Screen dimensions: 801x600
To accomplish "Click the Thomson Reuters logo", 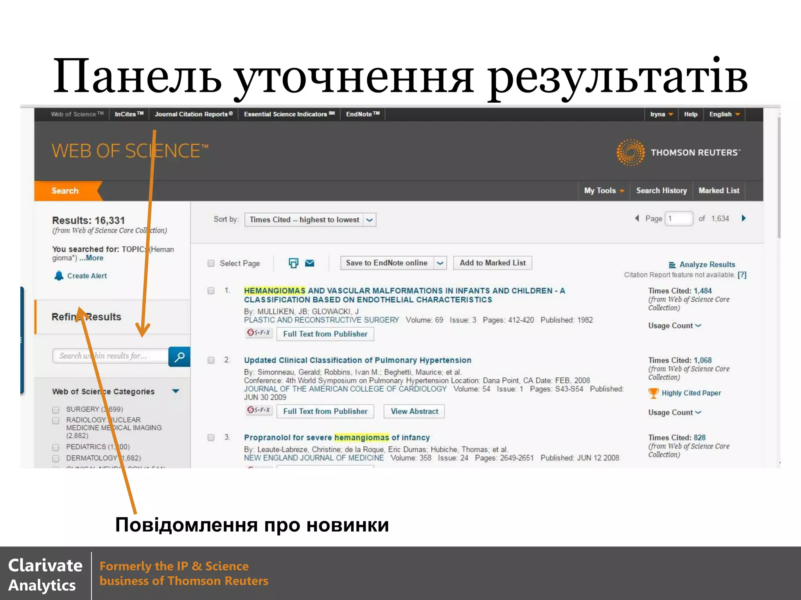I will [679, 152].
